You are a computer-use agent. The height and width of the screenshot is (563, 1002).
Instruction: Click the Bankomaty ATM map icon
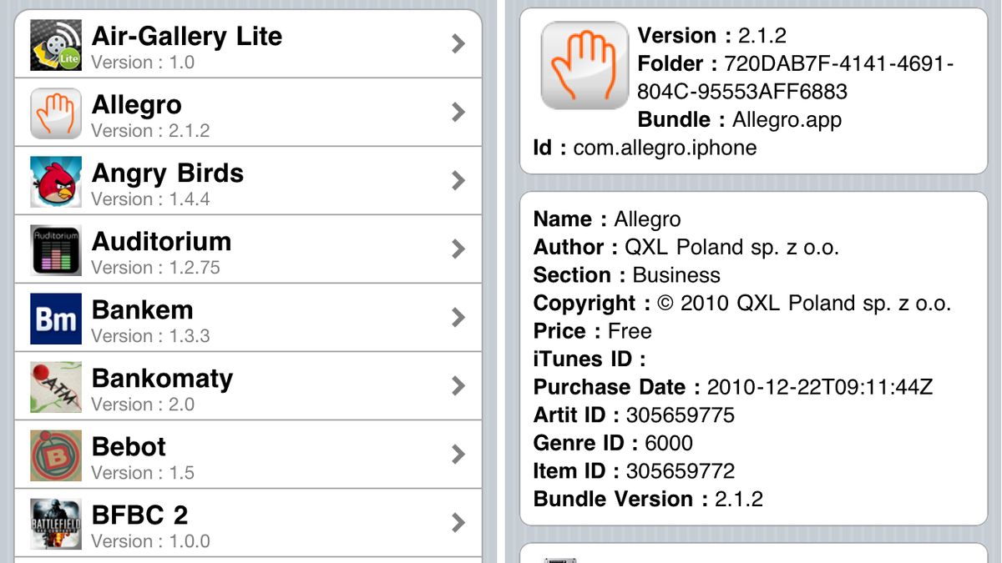click(56, 386)
